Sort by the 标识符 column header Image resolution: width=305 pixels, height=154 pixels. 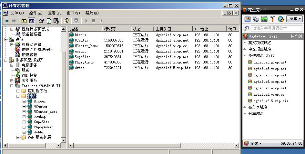click(x=117, y=29)
